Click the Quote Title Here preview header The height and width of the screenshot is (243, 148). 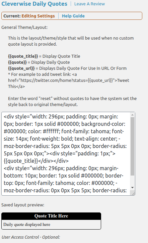pyautogui.click(x=51, y=216)
